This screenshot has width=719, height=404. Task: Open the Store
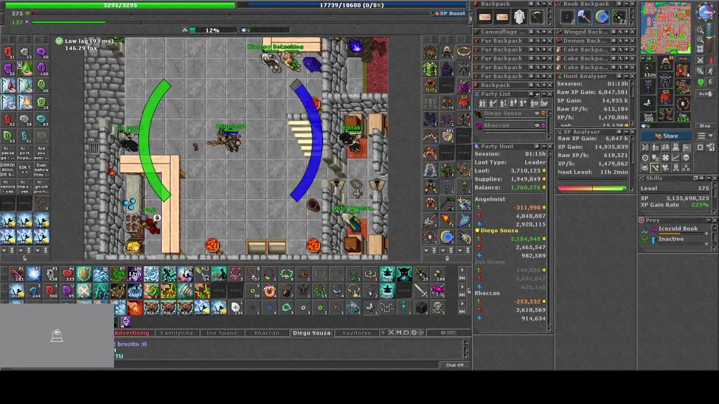pos(666,136)
